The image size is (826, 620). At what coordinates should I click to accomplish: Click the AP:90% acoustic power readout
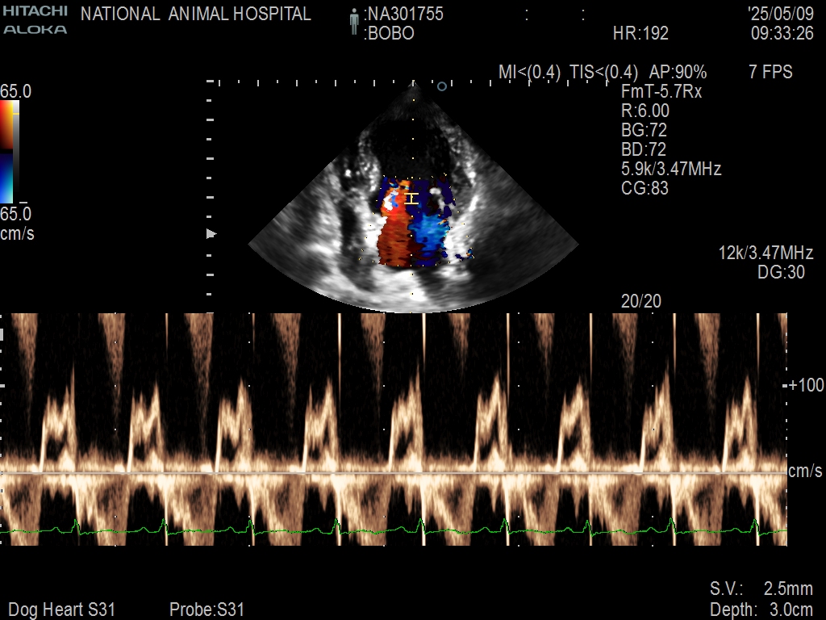click(x=678, y=72)
